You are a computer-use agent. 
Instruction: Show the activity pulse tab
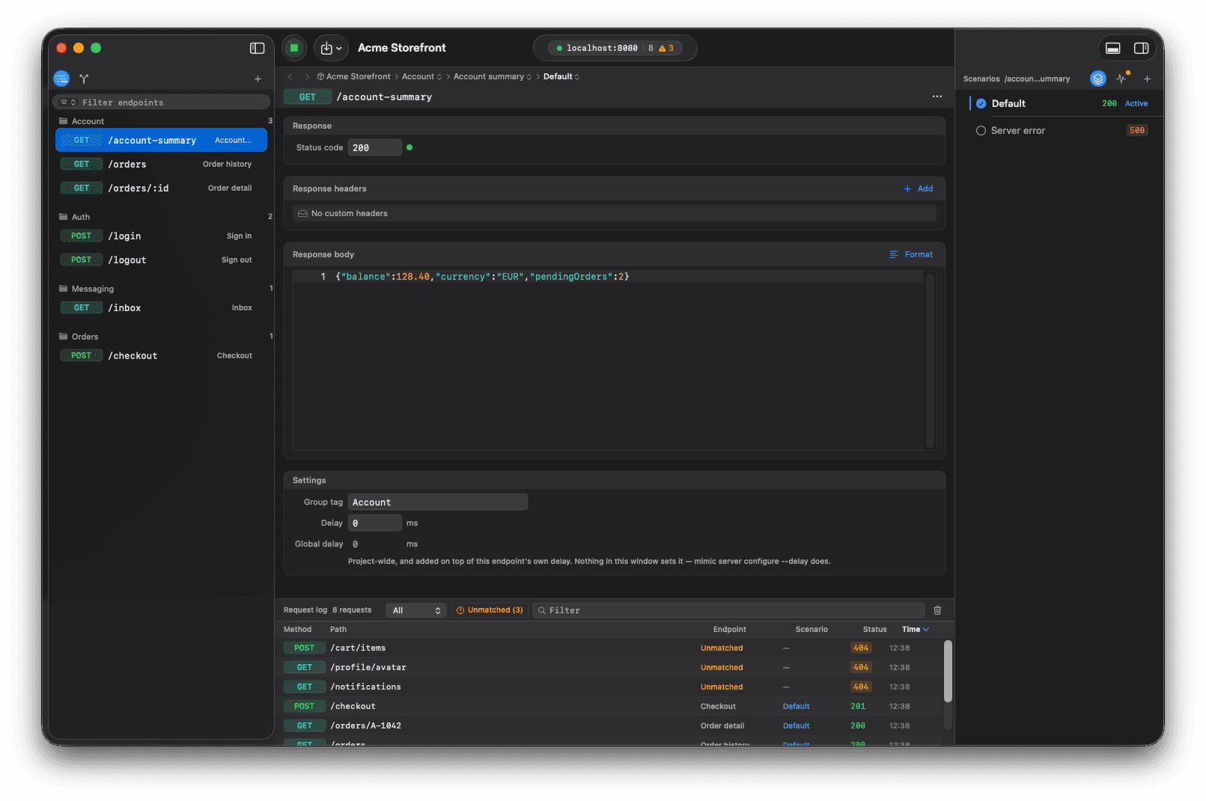click(x=1121, y=79)
